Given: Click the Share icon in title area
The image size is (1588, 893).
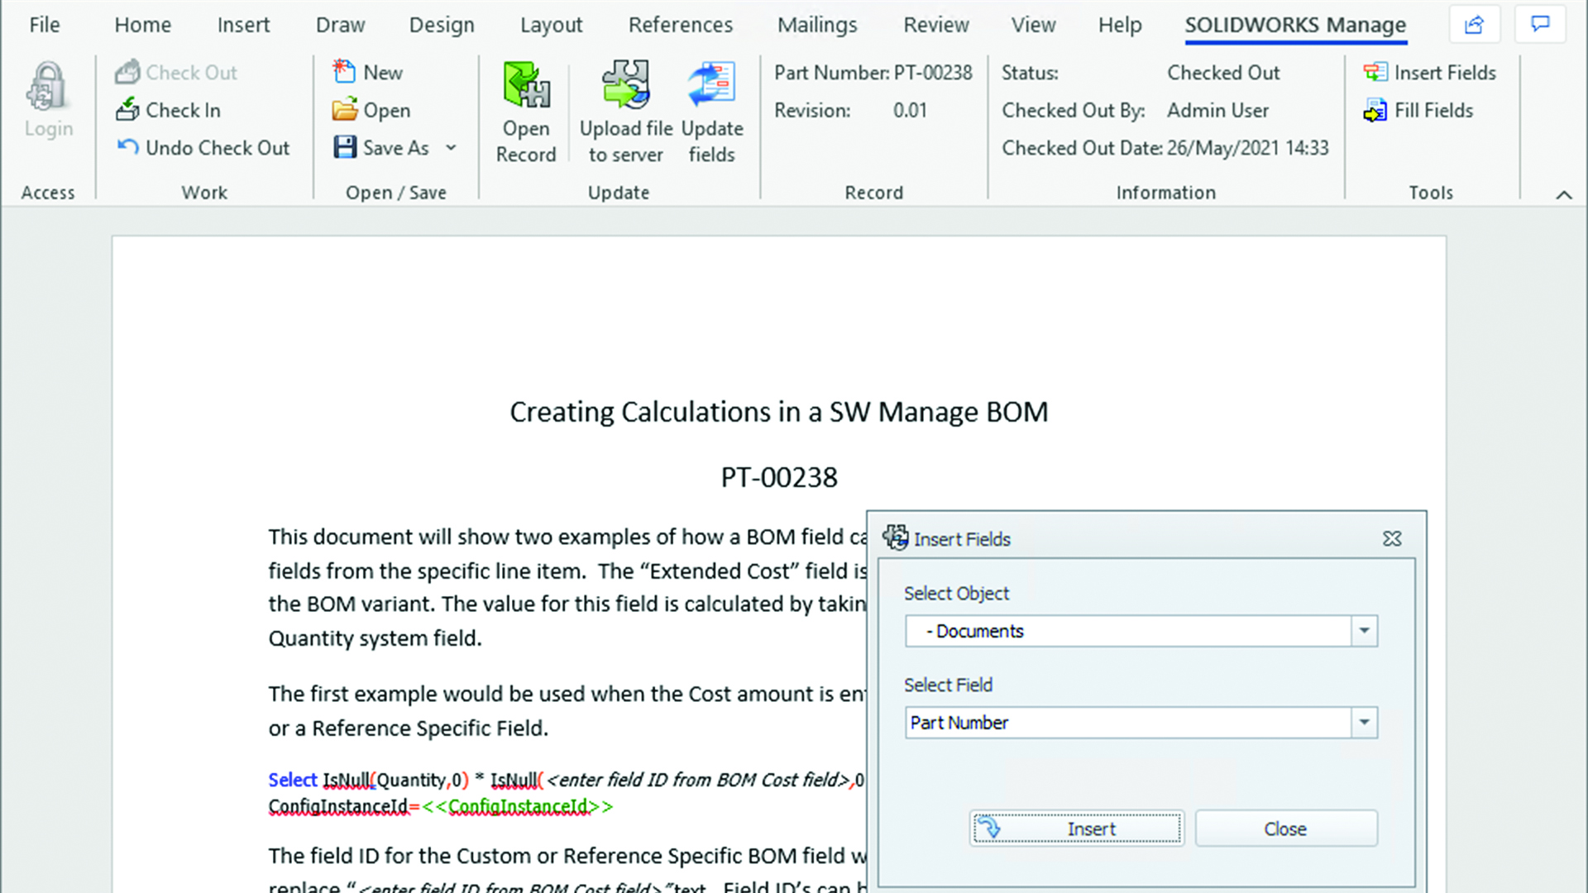Looking at the screenshot, I should click(x=1474, y=25).
